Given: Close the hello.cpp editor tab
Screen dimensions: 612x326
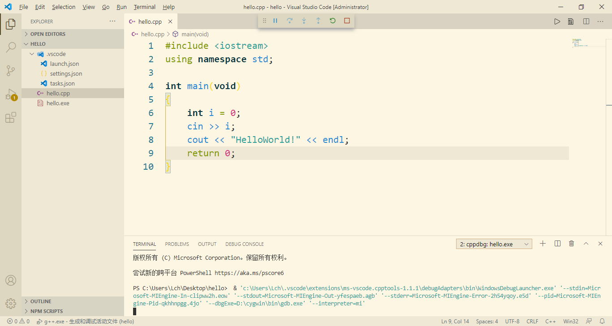Looking at the screenshot, I should click(170, 21).
